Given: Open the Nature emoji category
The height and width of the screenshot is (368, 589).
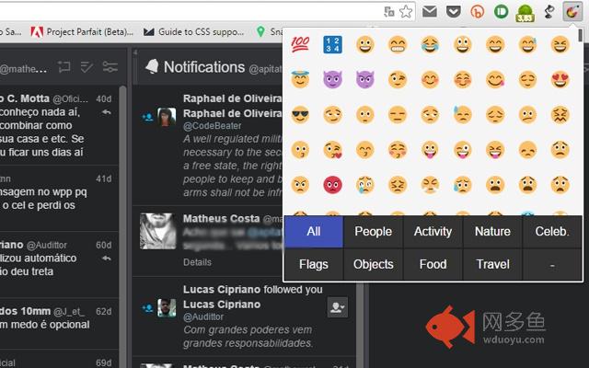Looking at the screenshot, I should click(x=492, y=232).
